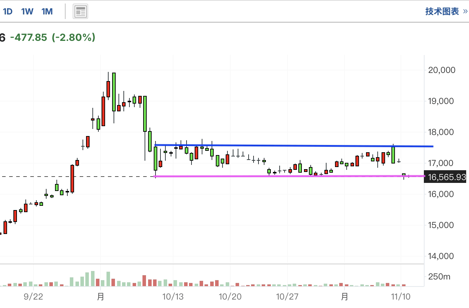Screen dimensions: 469x308
Task: Click the 18,000 price axis label
Action: [441, 132]
